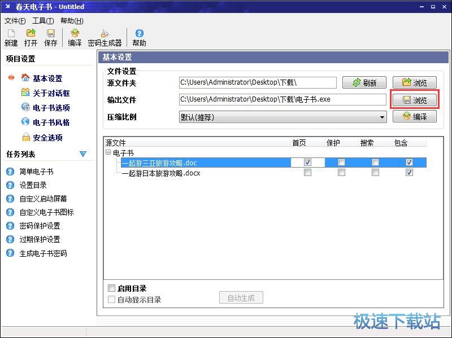Click the 新建 (New) toolbar icon

point(11,38)
